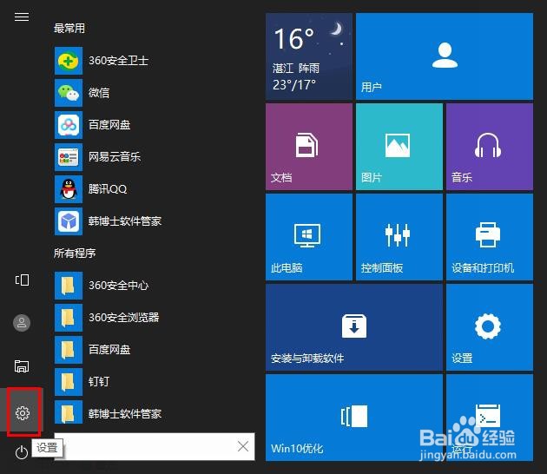
Task: Open the 控制面板 control panel tile
Action: point(399,237)
